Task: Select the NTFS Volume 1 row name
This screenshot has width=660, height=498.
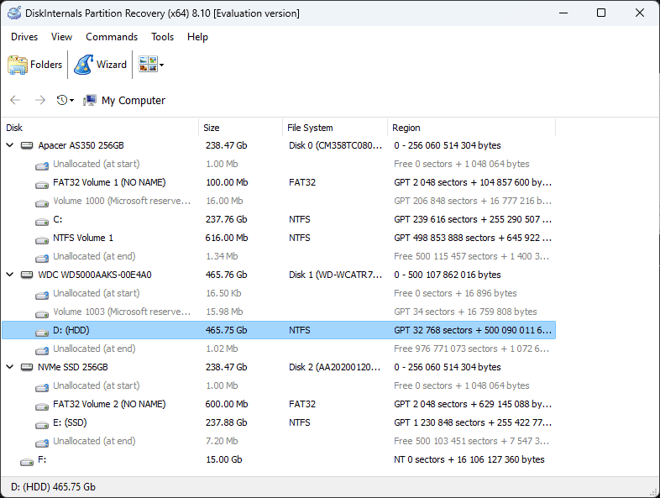Action: [x=83, y=238]
